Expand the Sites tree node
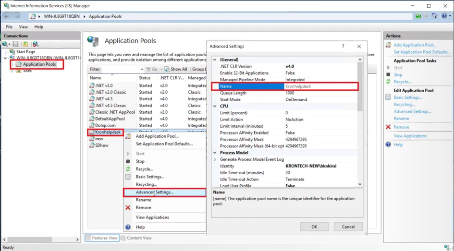Screen dimensions: 454x251 coord(12,71)
